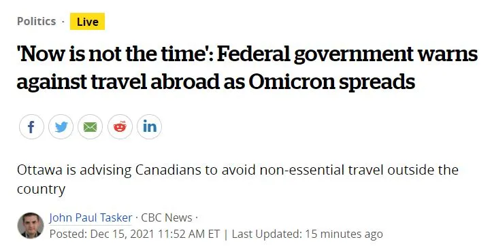
Task: Open the Politics section link
Action: click(36, 21)
